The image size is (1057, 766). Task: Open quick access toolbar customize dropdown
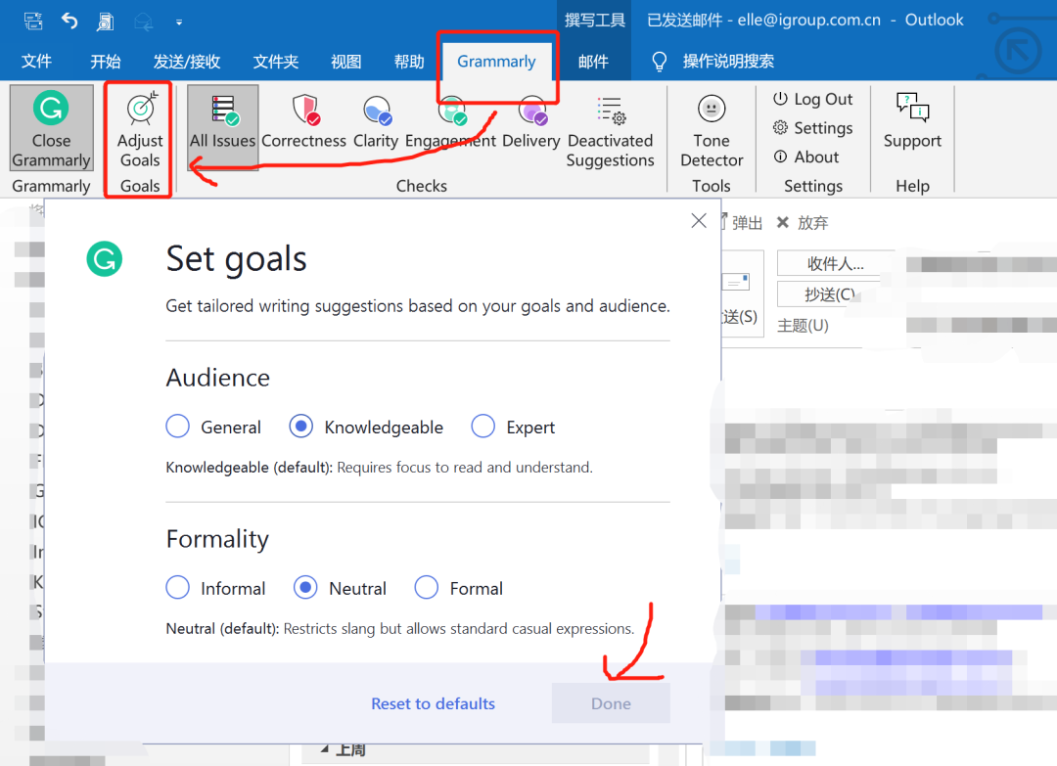[178, 21]
